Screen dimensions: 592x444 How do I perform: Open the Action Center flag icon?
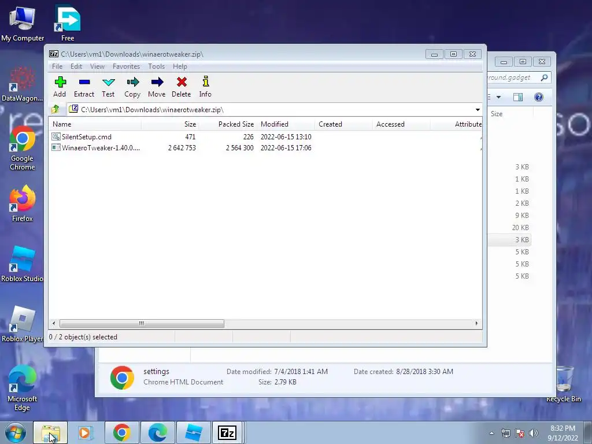coord(520,433)
